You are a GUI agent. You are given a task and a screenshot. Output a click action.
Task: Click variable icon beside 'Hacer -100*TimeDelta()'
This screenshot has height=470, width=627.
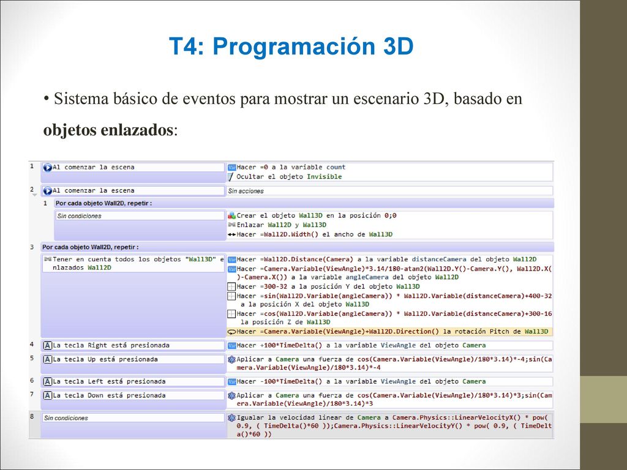(x=231, y=382)
